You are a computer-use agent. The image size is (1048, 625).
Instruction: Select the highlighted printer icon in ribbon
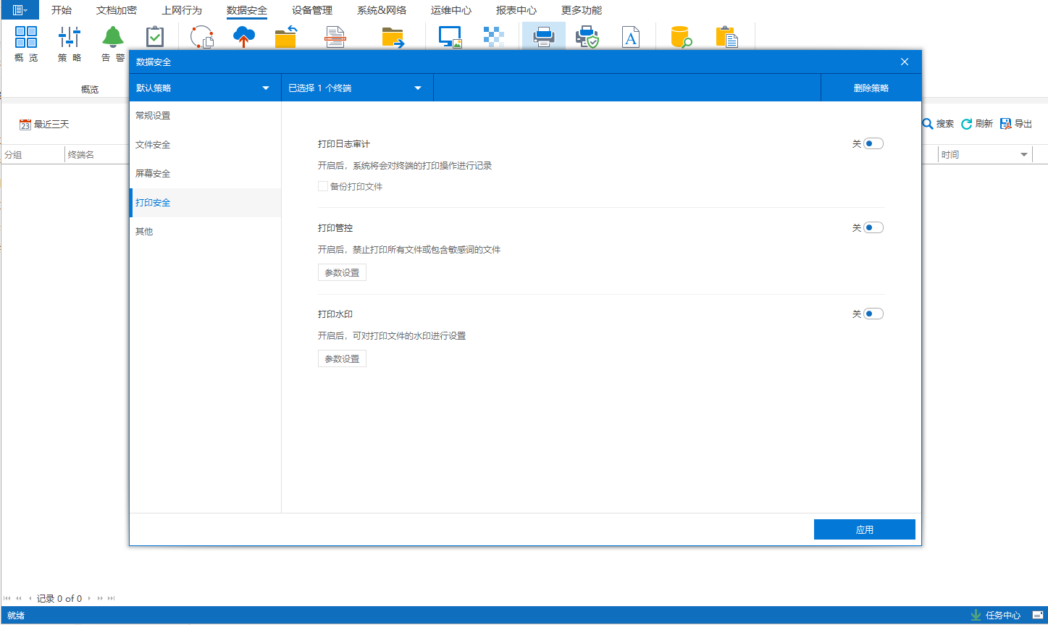[543, 37]
